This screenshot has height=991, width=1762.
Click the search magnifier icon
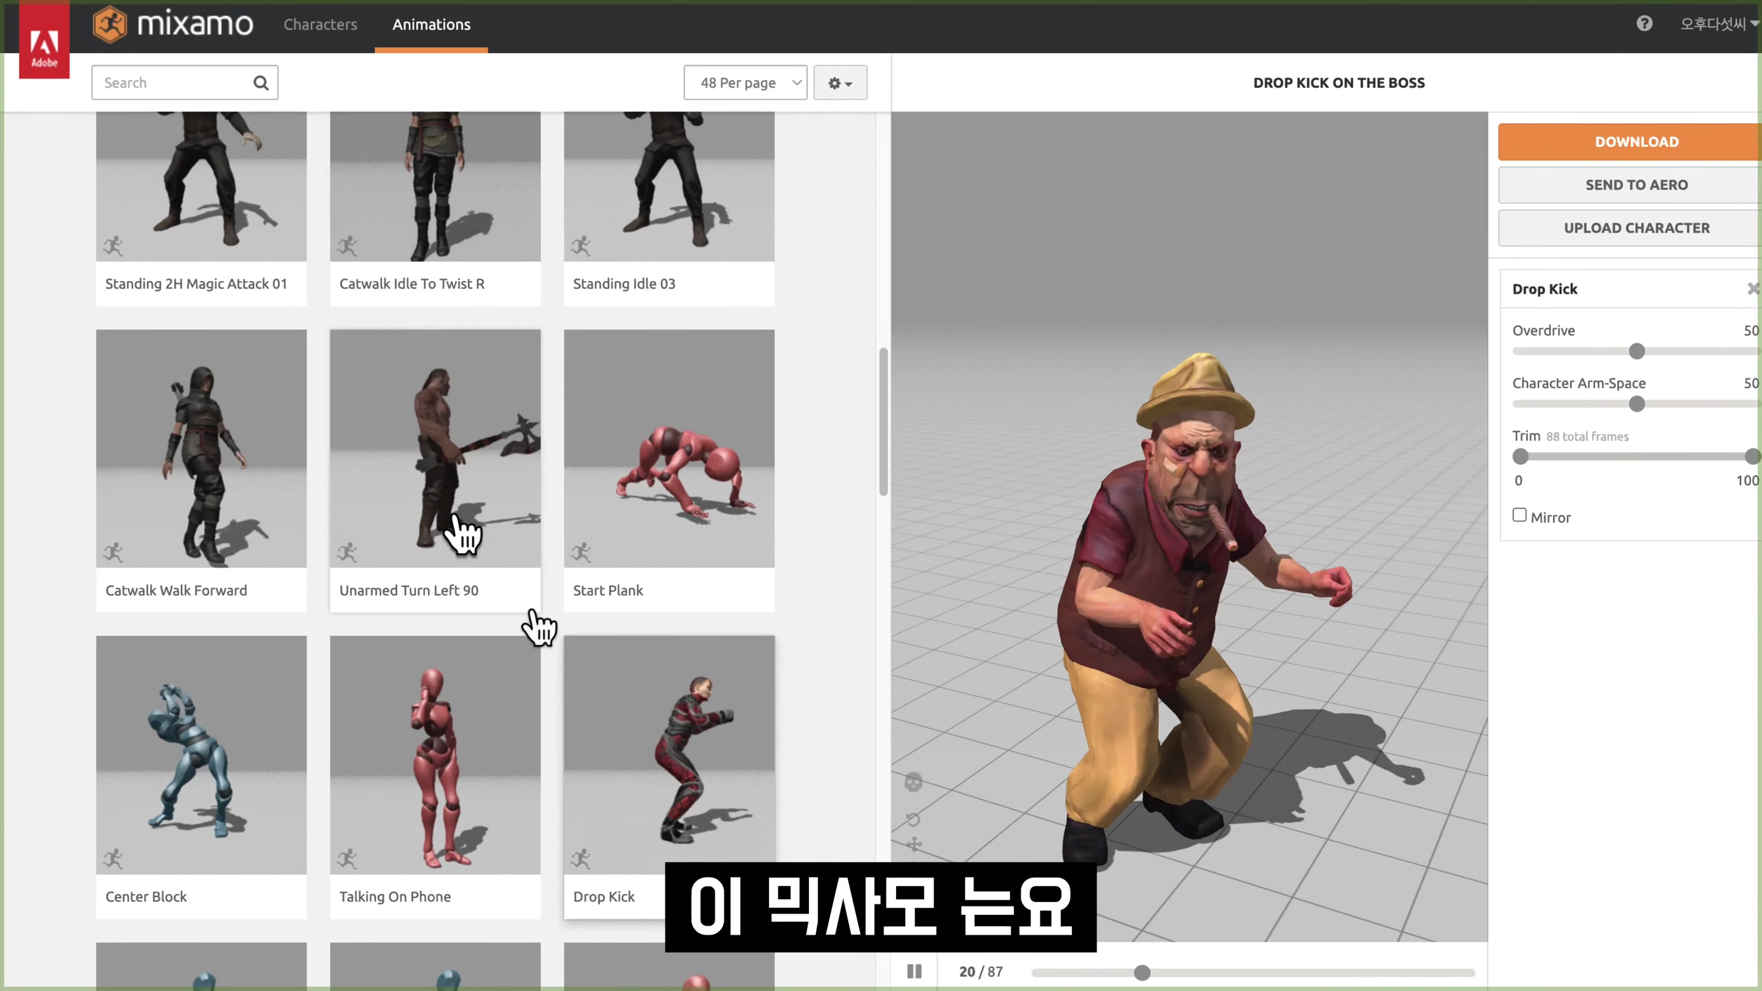point(261,83)
